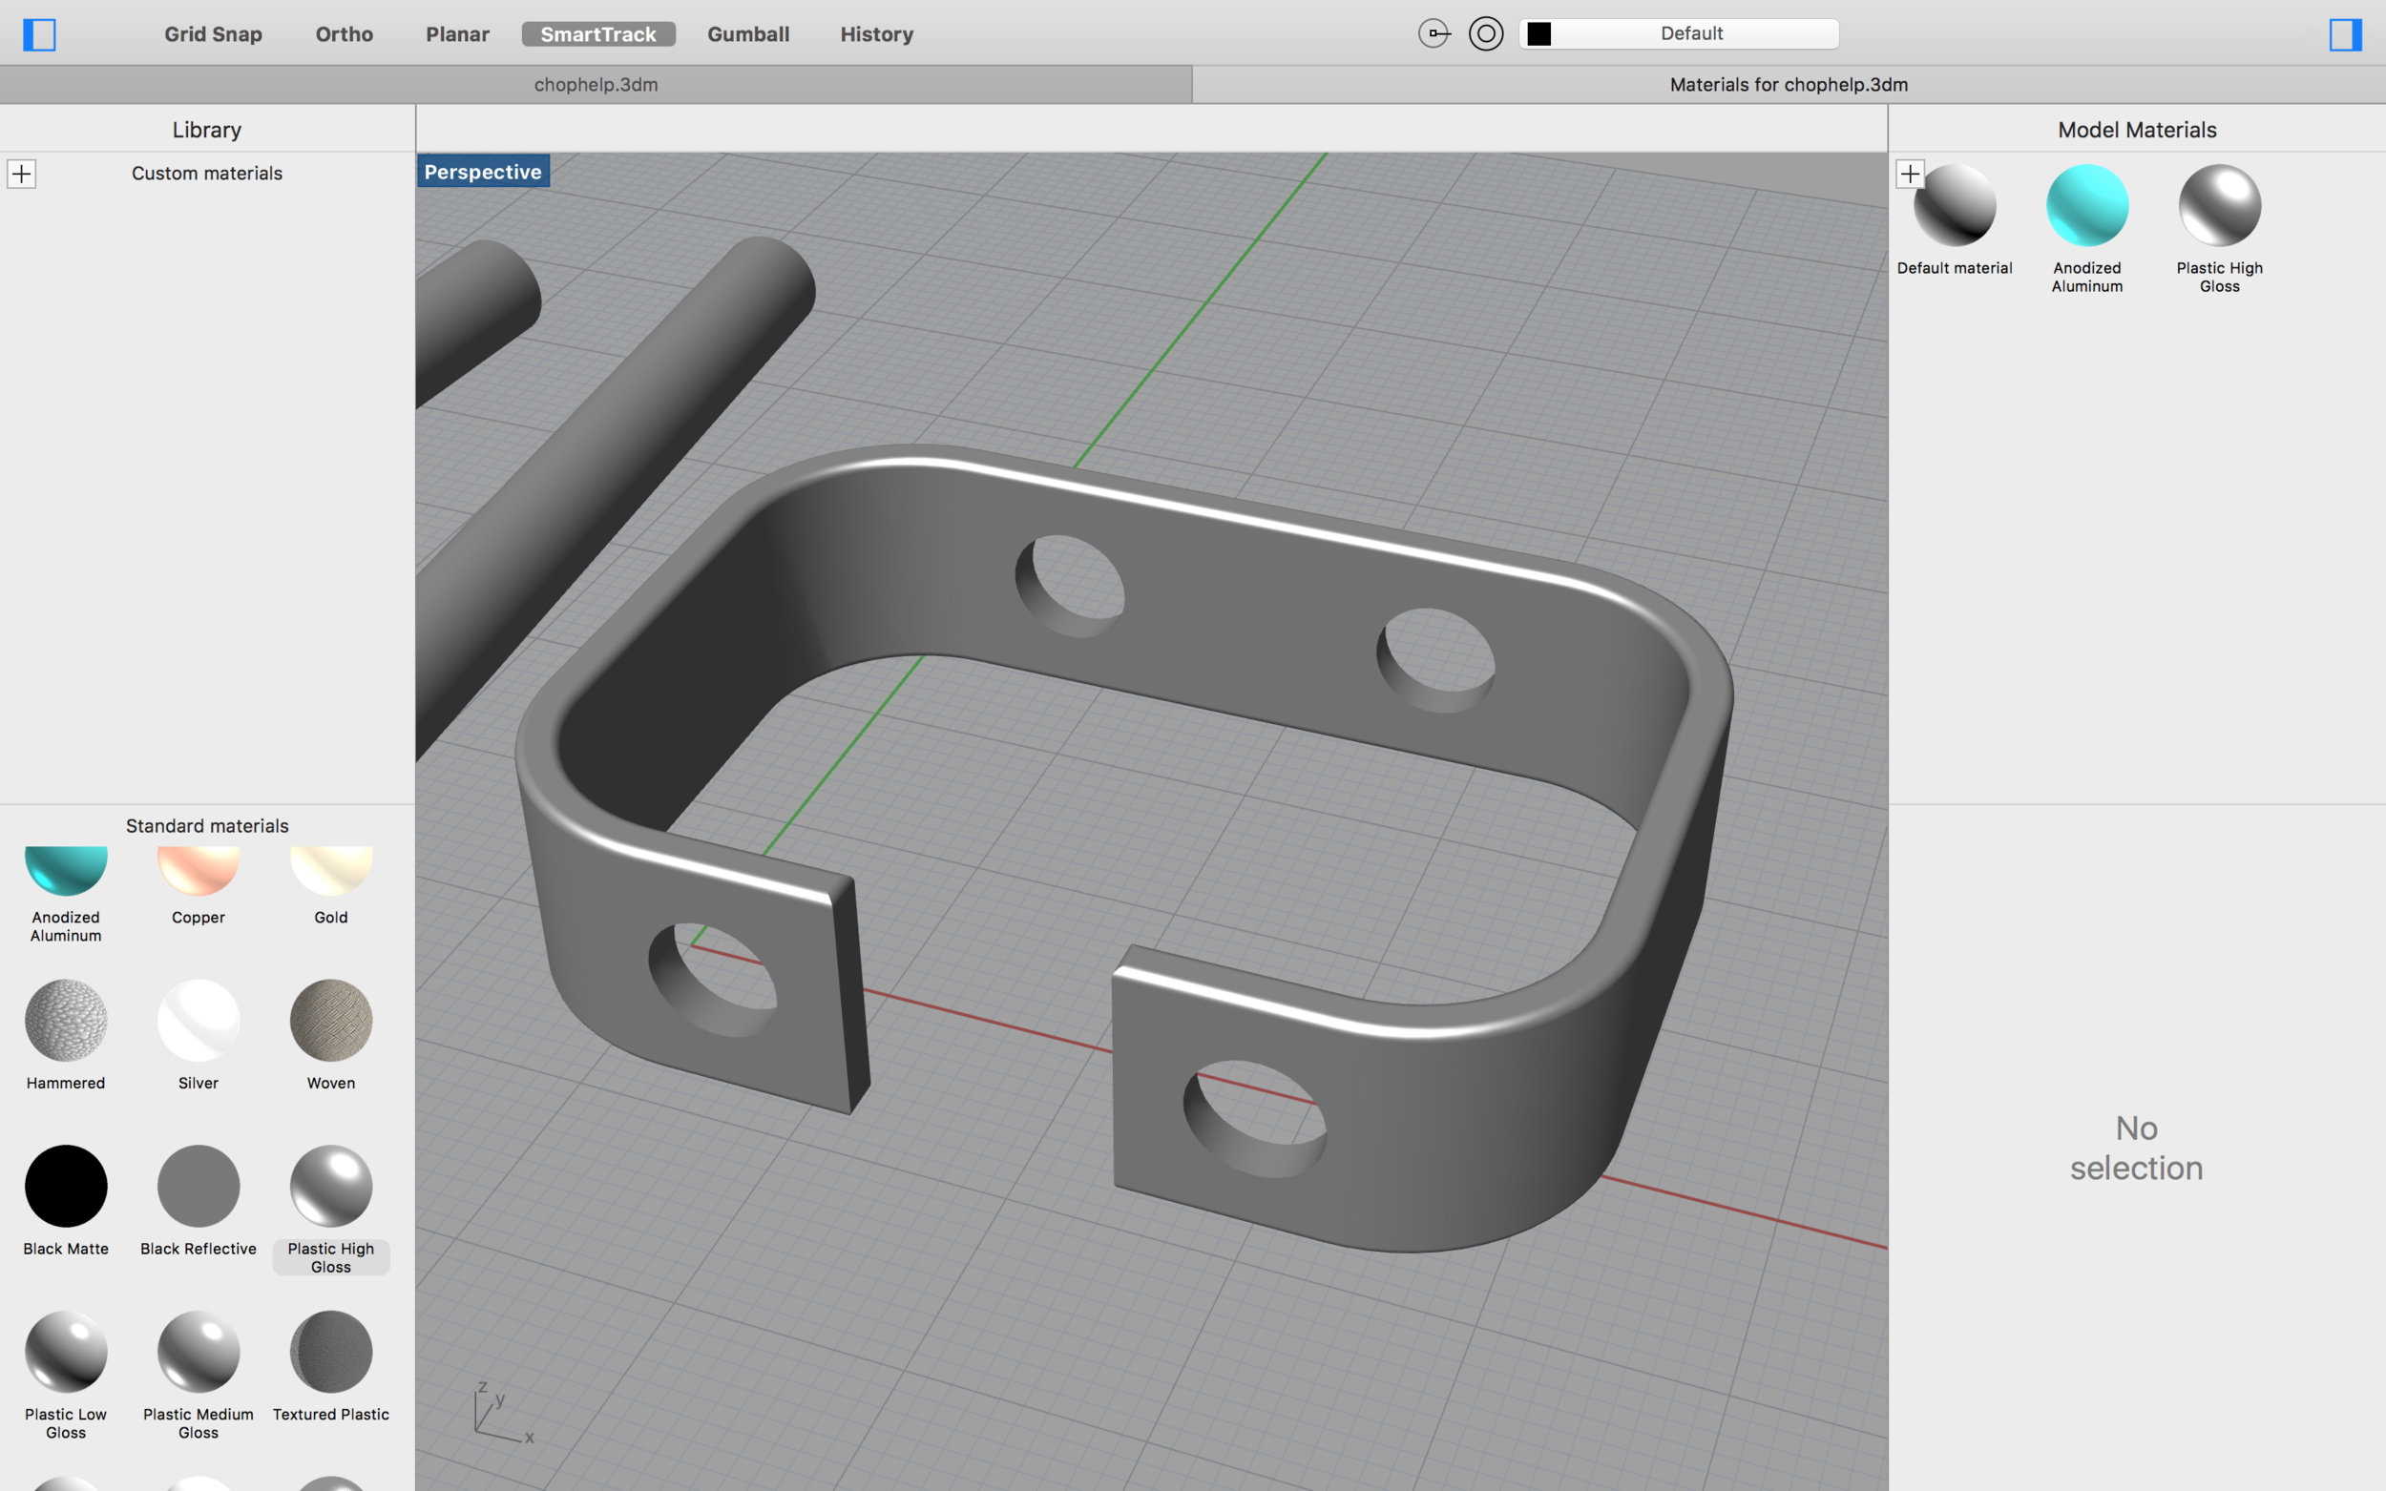Toggle History recording
2386x1491 pixels.
pos(877,34)
